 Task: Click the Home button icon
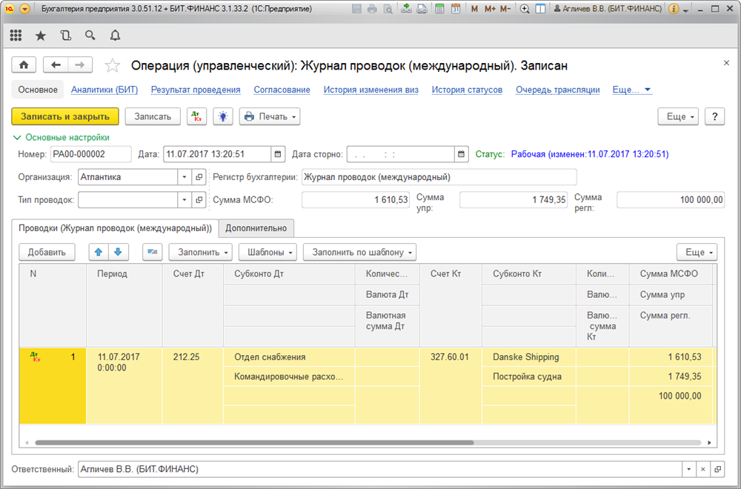(x=23, y=65)
